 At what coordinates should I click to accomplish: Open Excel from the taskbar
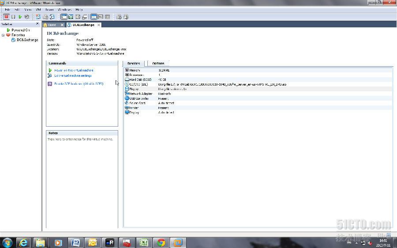144,243
